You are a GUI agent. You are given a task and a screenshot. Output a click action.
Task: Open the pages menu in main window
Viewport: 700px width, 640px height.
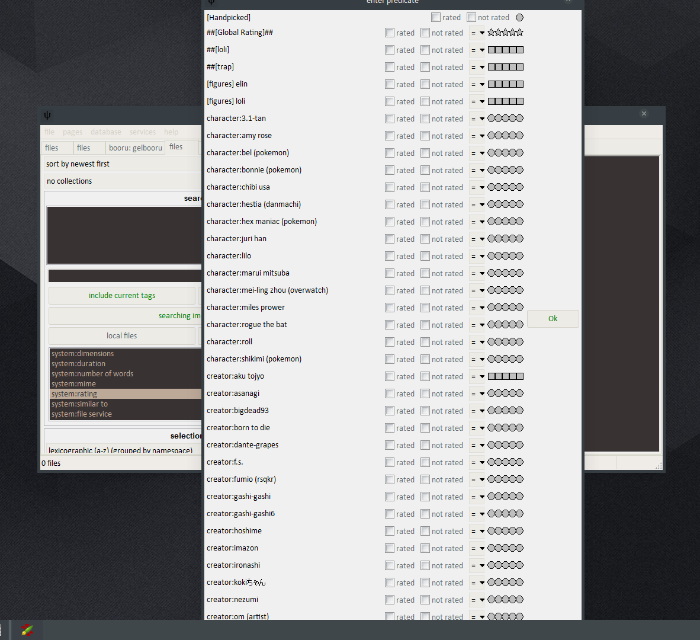click(72, 132)
